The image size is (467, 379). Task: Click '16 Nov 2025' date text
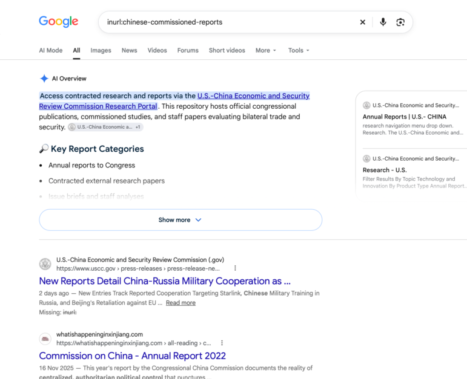click(x=56, y=368)
